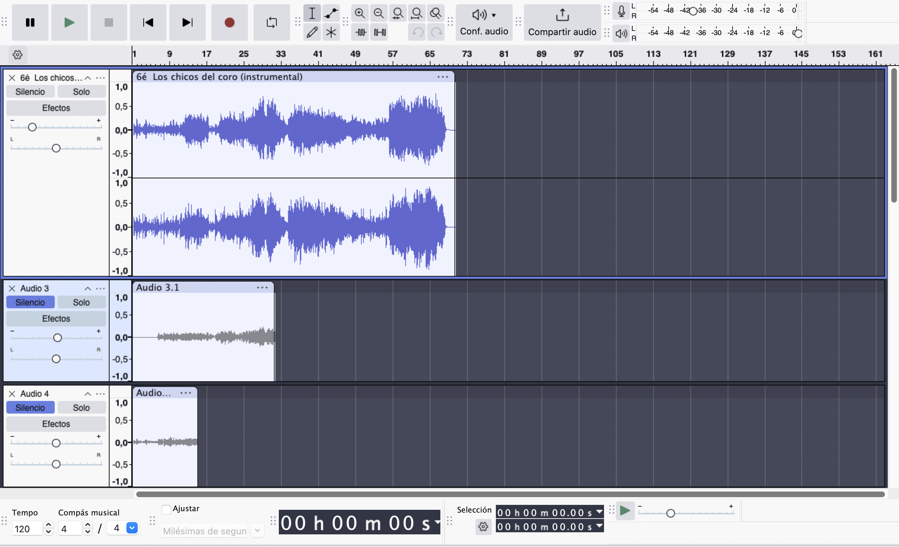Click the Zoom In magnifier icon
The width and height of the screenshot is (899, 547).
(360, 13)
